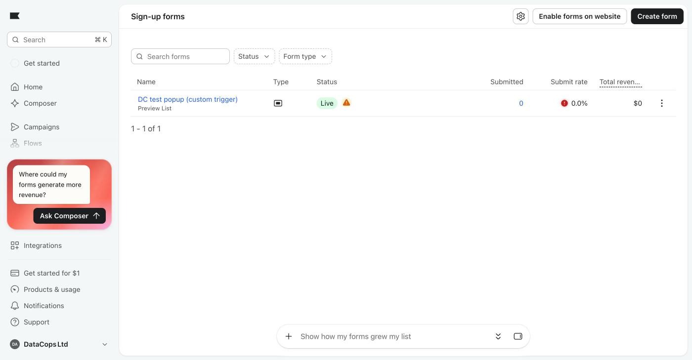Click the Klaviyo flag logo
The image size is (692, 360).
point(15,16)
